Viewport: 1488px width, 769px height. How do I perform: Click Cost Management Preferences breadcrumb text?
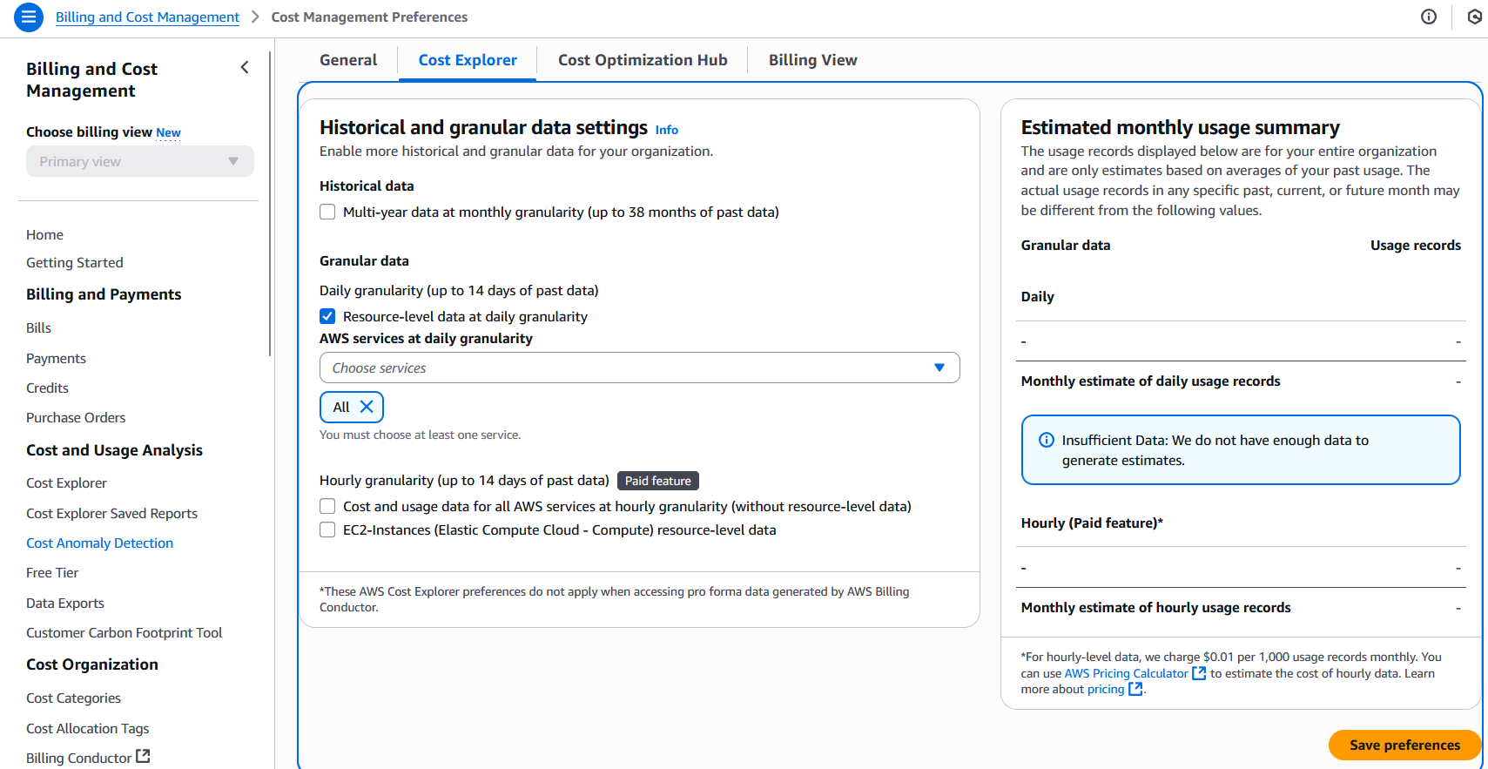(369, 17)
